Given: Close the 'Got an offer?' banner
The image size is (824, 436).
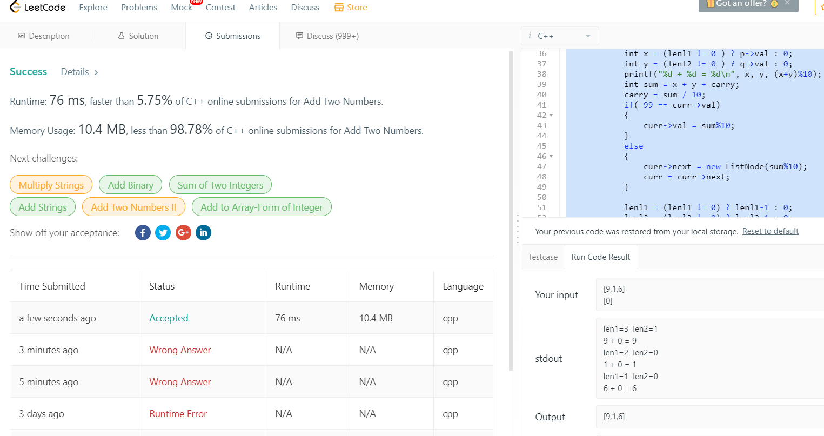Looking at the screenshot, I should coord(787,3).
